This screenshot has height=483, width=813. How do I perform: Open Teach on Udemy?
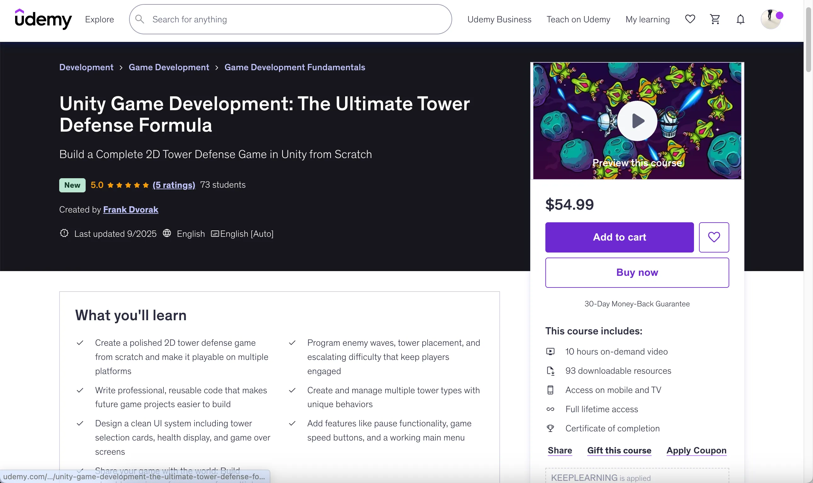click(x=578, y=19)
